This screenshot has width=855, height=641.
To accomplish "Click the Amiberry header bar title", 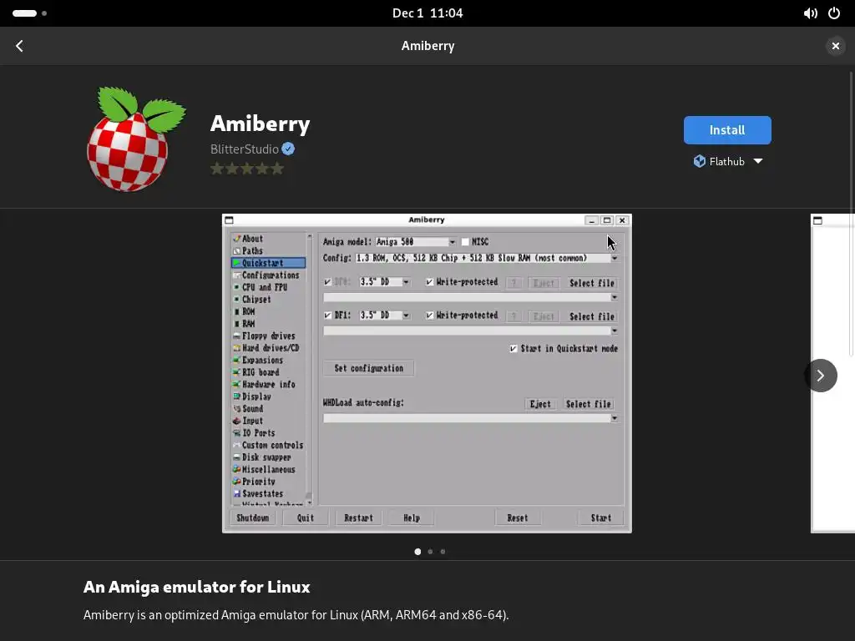I will [x=427, y=46].
